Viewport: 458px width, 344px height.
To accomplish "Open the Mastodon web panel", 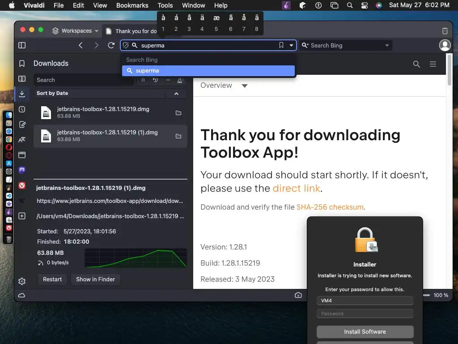I will pyautogui.click(x=22, y=170).
